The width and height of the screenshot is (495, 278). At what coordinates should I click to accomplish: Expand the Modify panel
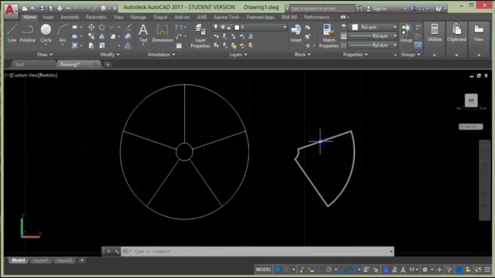(x=110, y=55)
